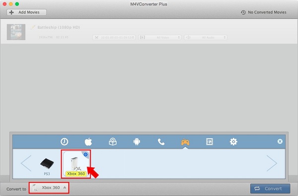Click the Add Movies button

(x=27, y=12)
